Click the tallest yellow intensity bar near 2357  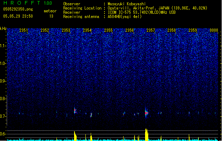point(146,135)
